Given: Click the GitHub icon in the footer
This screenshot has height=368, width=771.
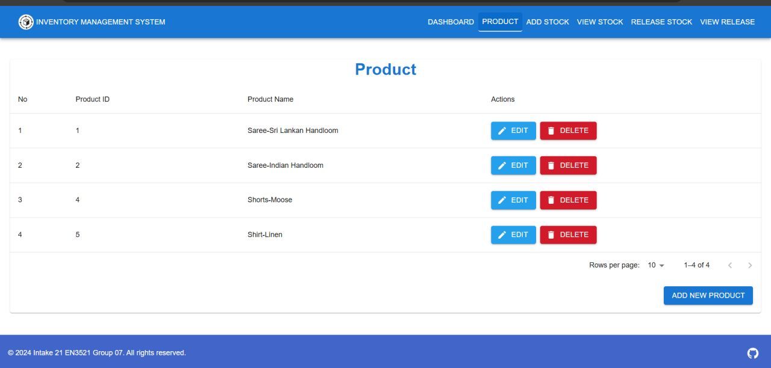Looking at the screenshot, I should point(752,353).
